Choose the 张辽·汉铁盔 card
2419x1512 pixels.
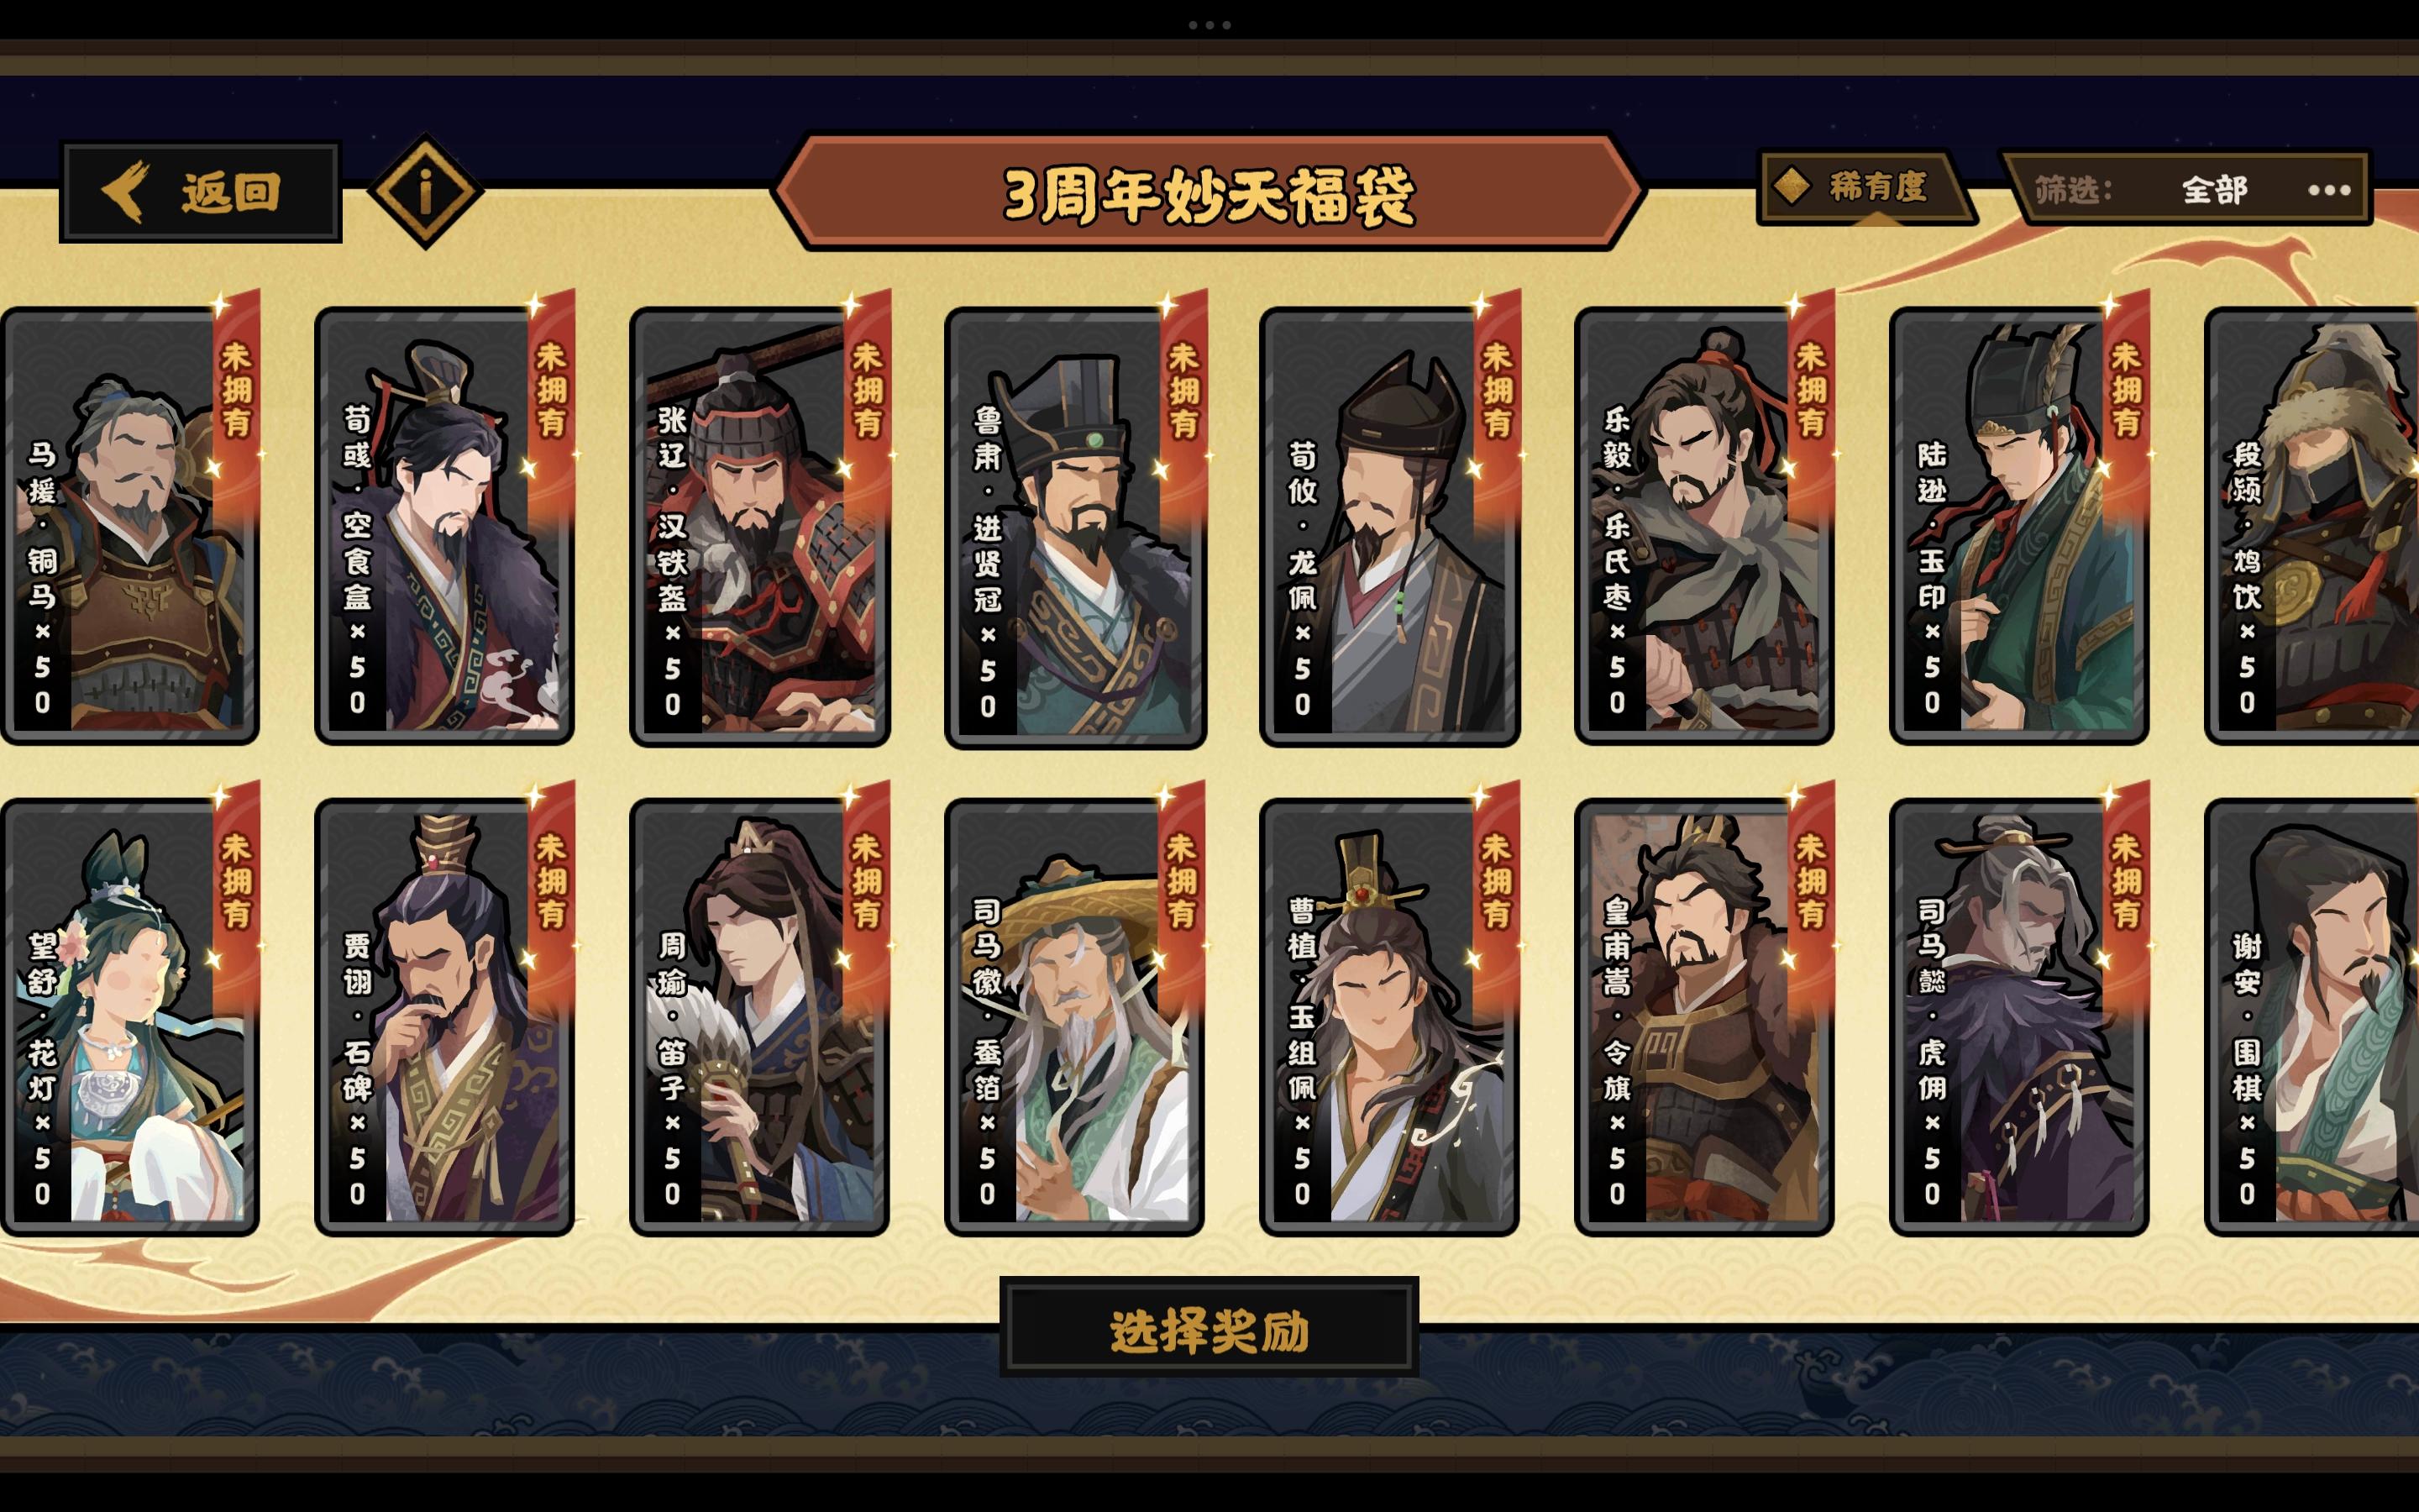pos(759,523)
